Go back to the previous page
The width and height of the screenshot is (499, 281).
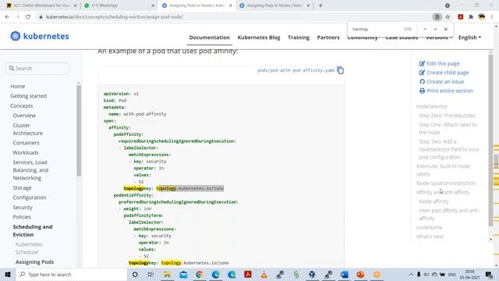[x=7, y=17]
